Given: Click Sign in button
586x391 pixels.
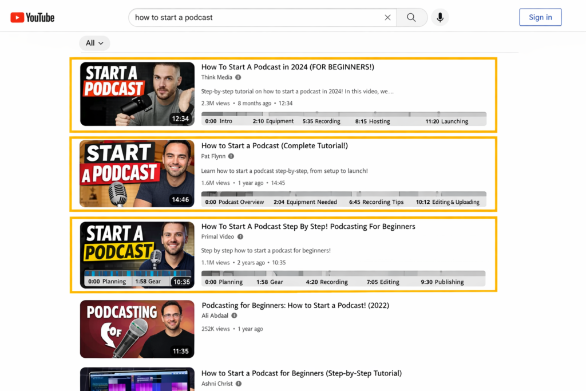Looking at the screenshot, I should pos(540,17).
